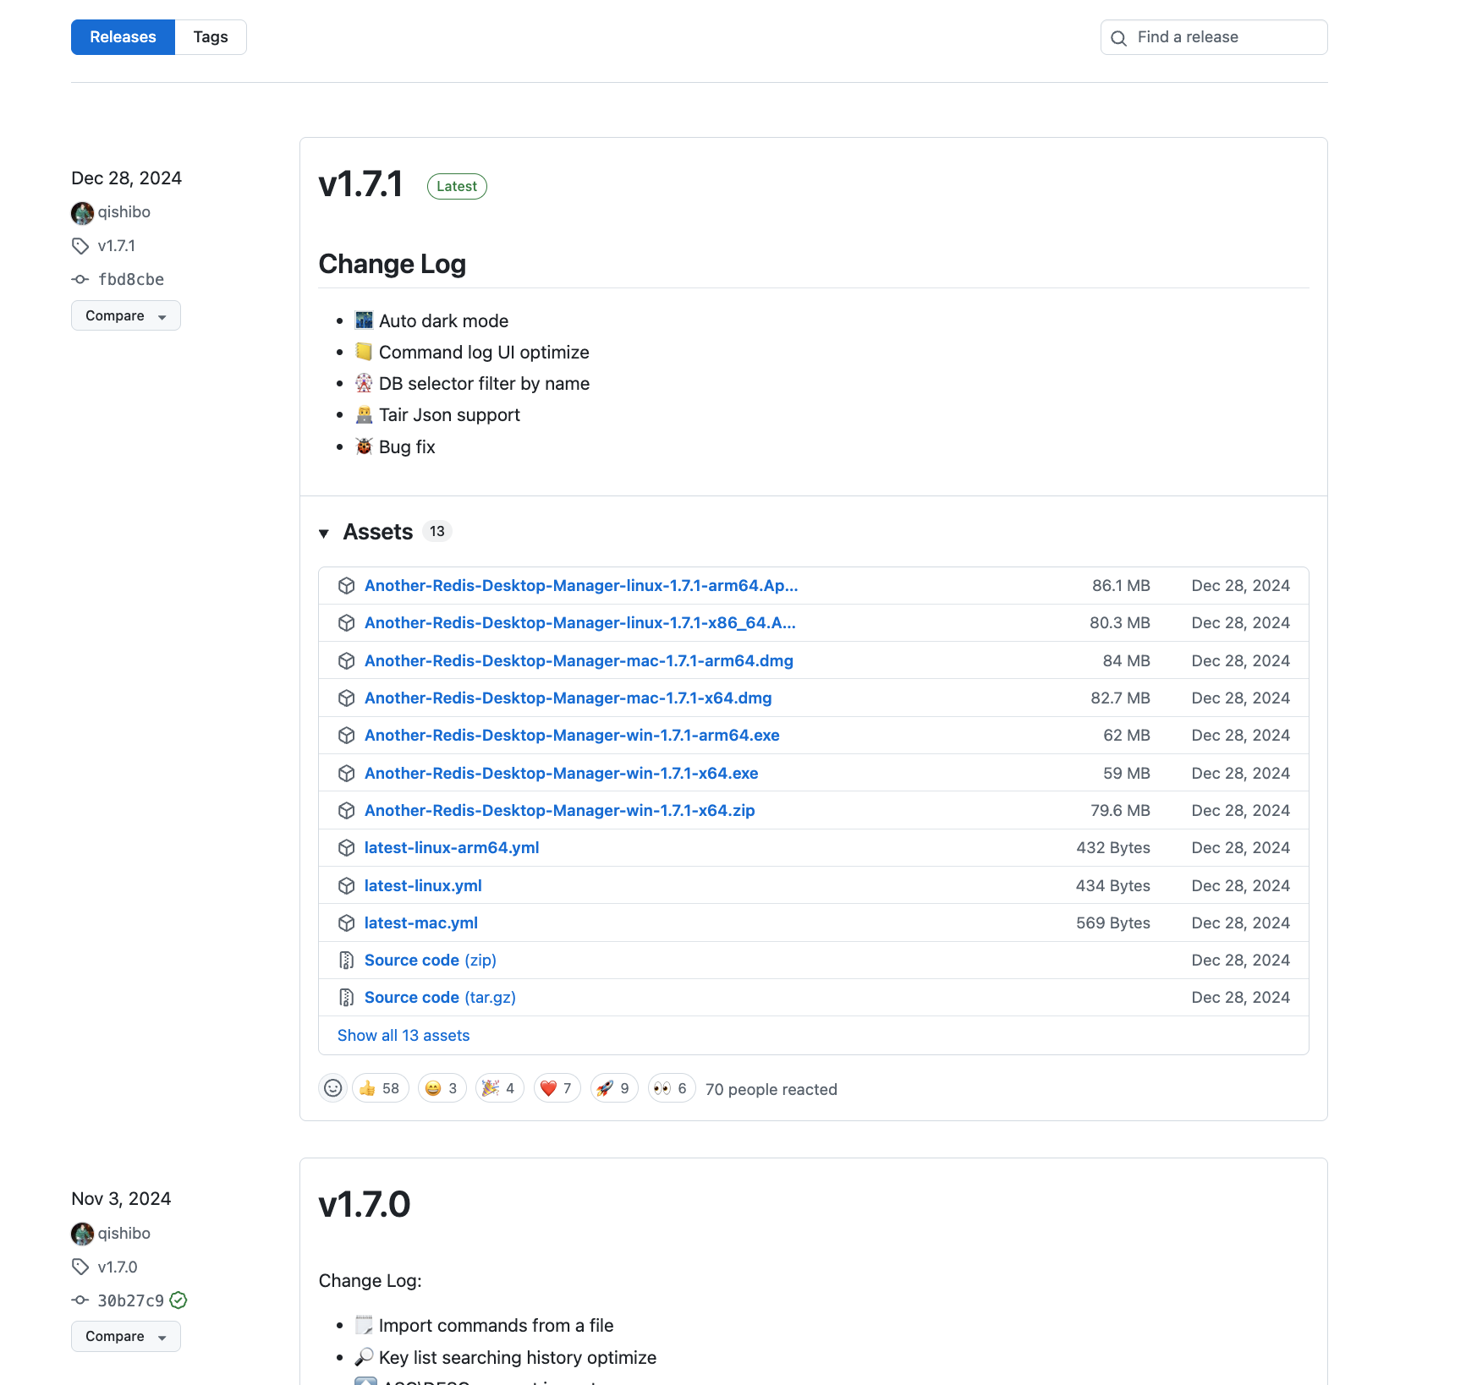Open qishibo profile link for v1.7.1 release
This screenshot has width=1477, height=1385.
(x=124, y=212)
